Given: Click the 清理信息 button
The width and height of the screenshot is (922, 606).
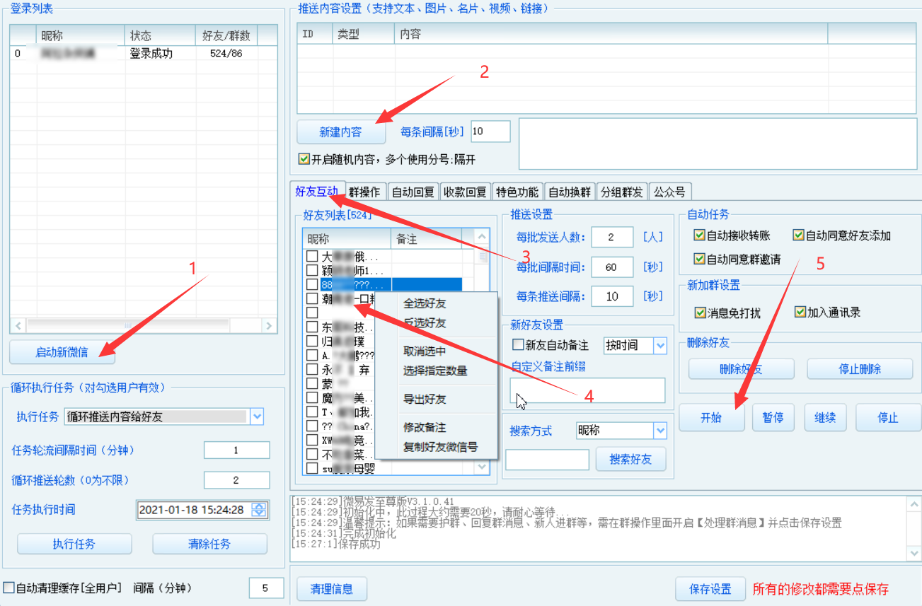Looking at the screenshot, I should [332, 589].
